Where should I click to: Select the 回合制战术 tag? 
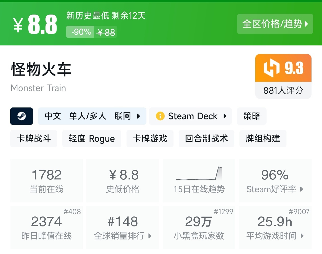tap(206, 139)
